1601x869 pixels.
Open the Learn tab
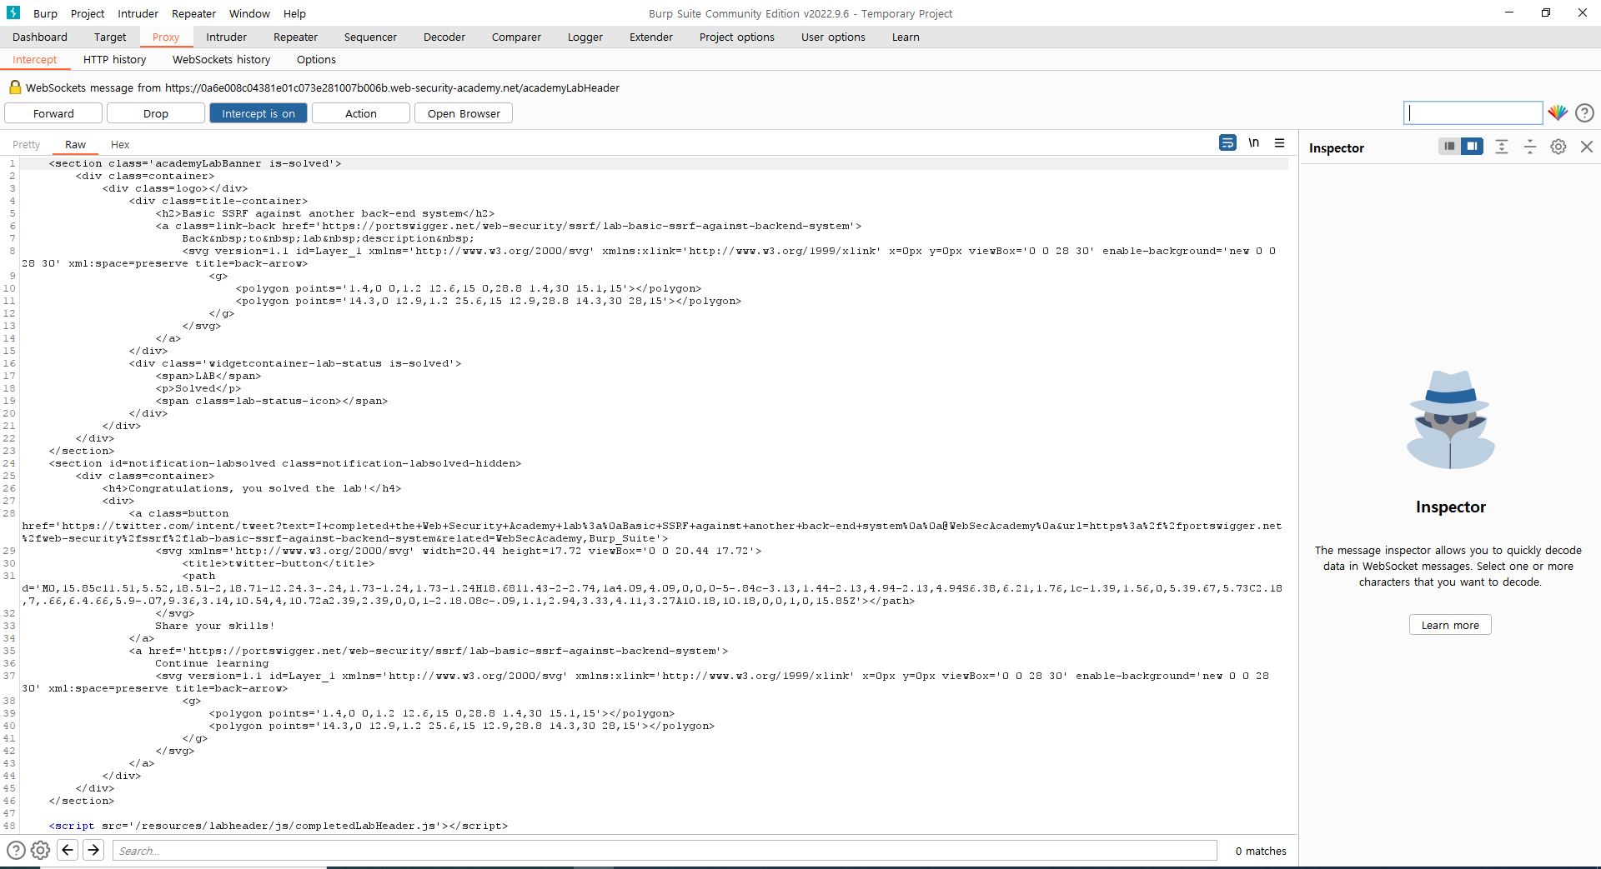[906, 37]
